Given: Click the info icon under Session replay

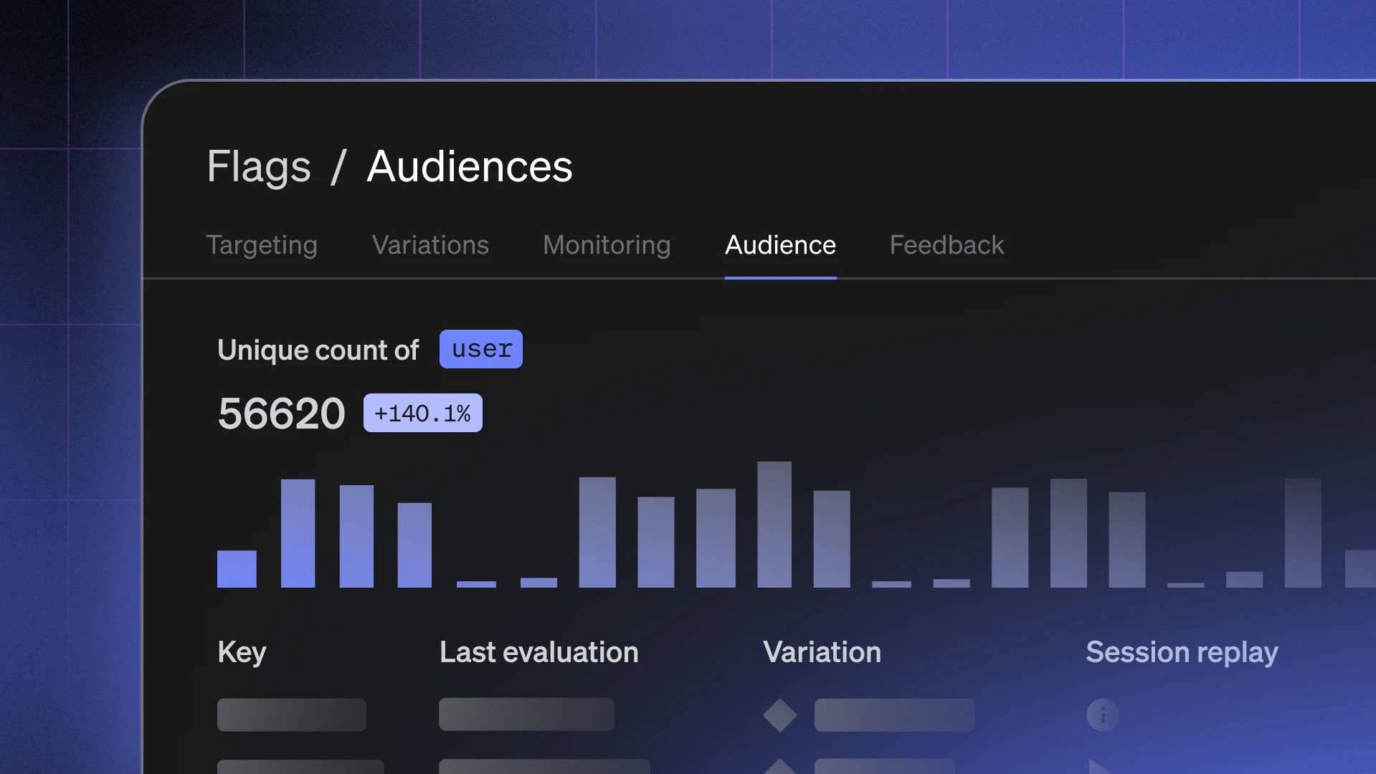Looking at the screenshot, I should click(1102, 715).
